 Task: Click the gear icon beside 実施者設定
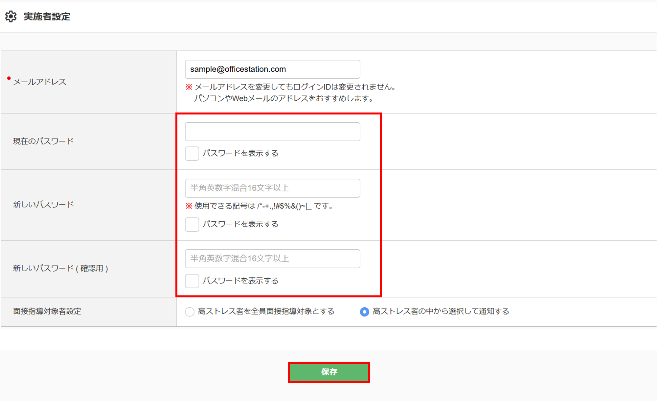(x=11, y=16)
